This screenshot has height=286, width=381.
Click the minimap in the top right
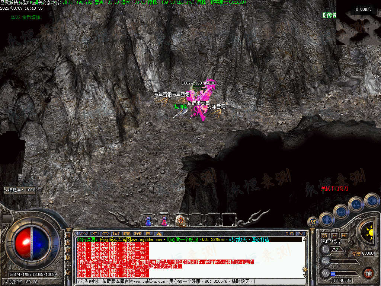[359, 22]
